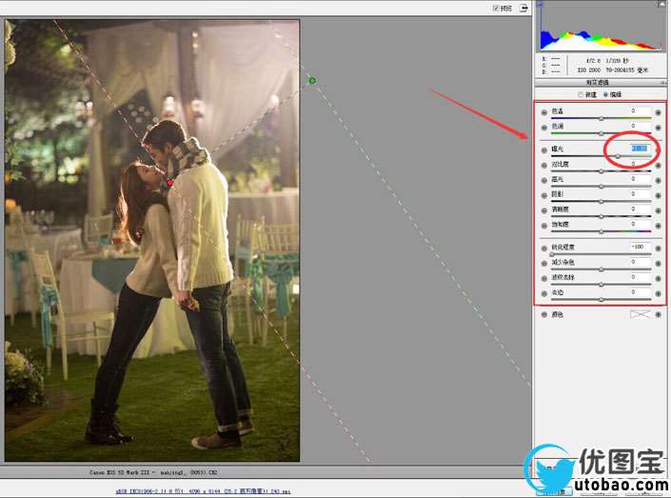This screenshot has height=498, width=671.
Task: Toggle the fullscreen icon next to preview checkbox
Action: coord(523,8)
